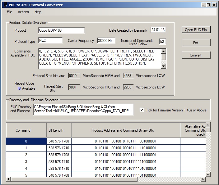Click the Open PUC File button

click(196, 30)
